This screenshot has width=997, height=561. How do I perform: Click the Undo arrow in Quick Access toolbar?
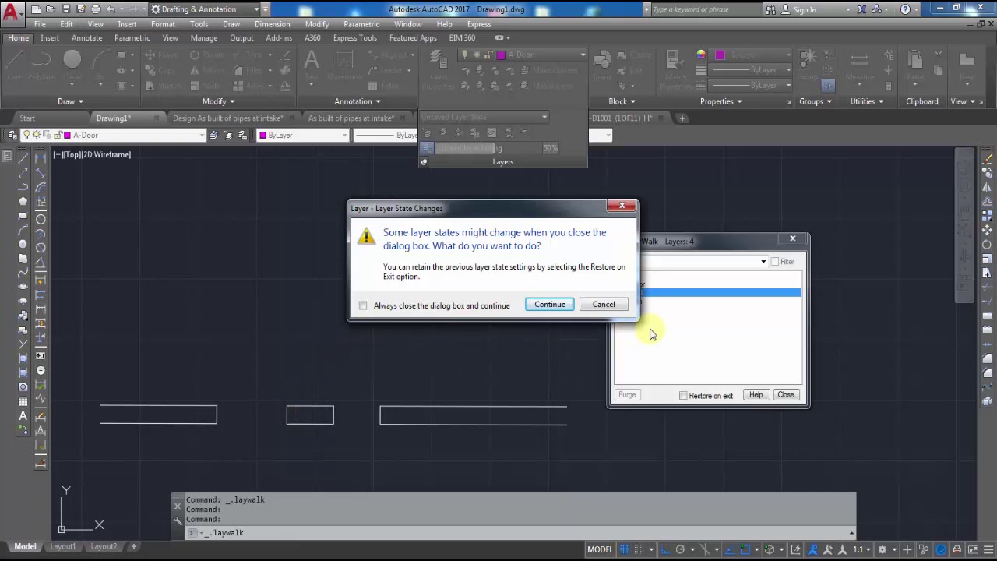tap(111, 9)
